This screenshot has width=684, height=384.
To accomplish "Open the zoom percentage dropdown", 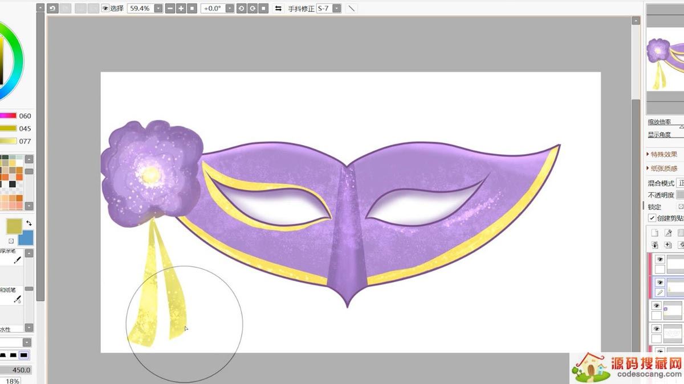I will point(158,9).
